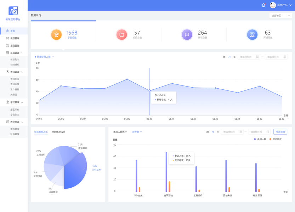This screenshot has height=212, width=295.
Task: Open the 讲师列表 submenu item
Action: (x=15, y=79)
